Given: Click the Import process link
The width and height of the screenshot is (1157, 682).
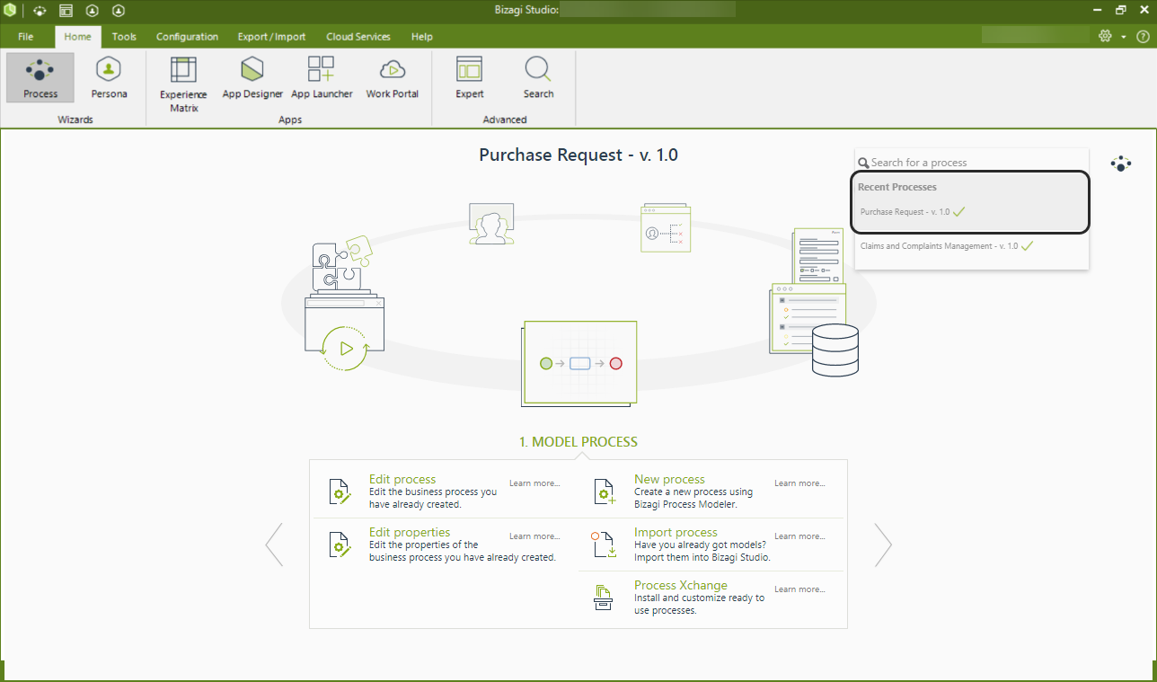Looking at the screenshot, I should coord(676,532).
